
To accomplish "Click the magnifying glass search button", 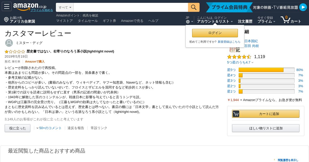I will coord(194,7).
